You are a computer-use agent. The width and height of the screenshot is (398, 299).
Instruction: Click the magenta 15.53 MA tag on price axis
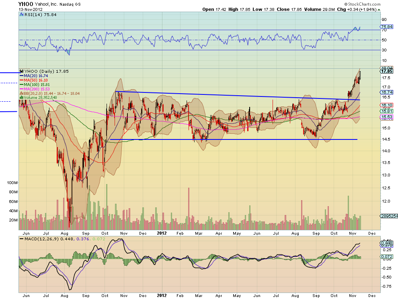(x=387, y=117)
